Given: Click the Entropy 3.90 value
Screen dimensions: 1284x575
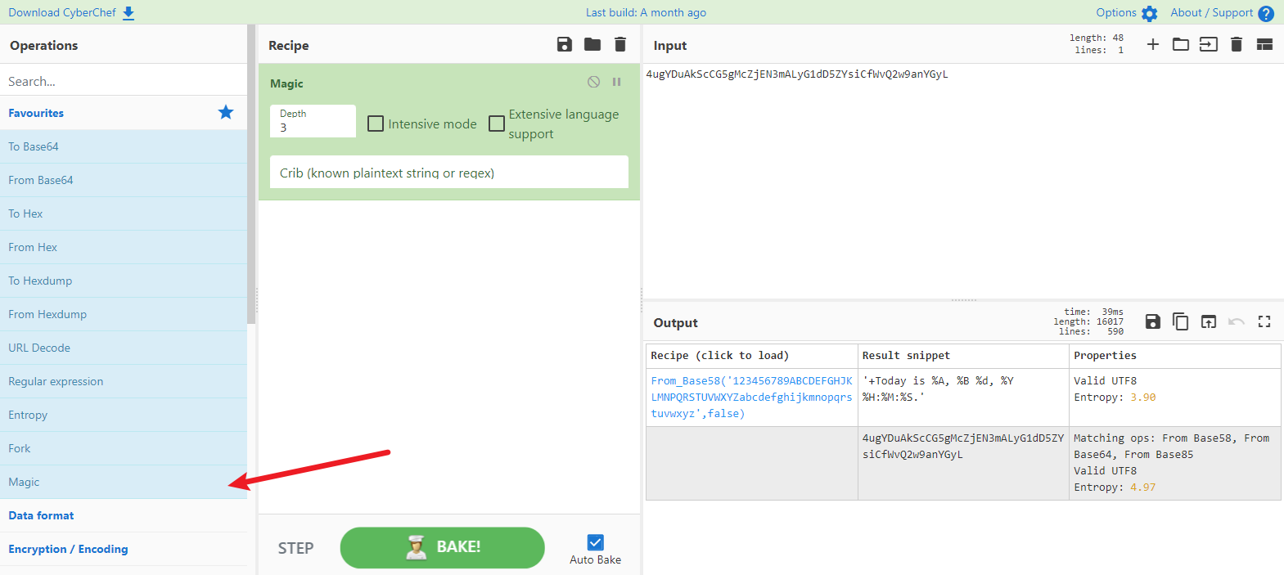Looking at the screenshot, I should 1143,398.
